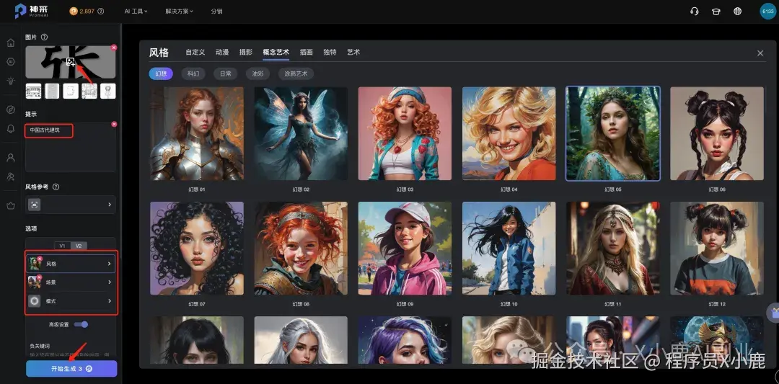Click help icon beside 风格参考
Viewport: 779px width, 384px height.
click(56, 187)
